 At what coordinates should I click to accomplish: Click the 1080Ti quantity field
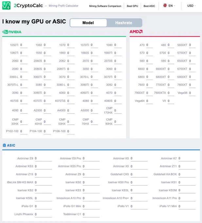pyautogui.click(x=24, y=53)
